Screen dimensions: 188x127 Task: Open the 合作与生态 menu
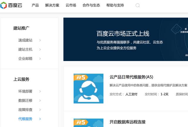91,5
